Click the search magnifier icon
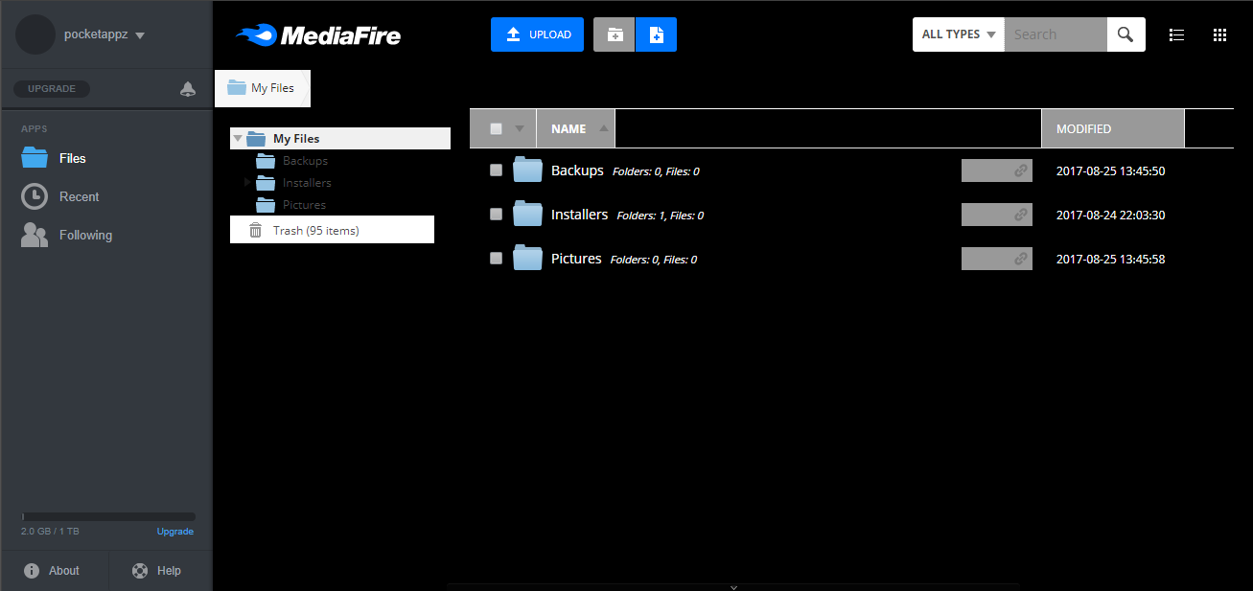 [x=1125, y=34]
